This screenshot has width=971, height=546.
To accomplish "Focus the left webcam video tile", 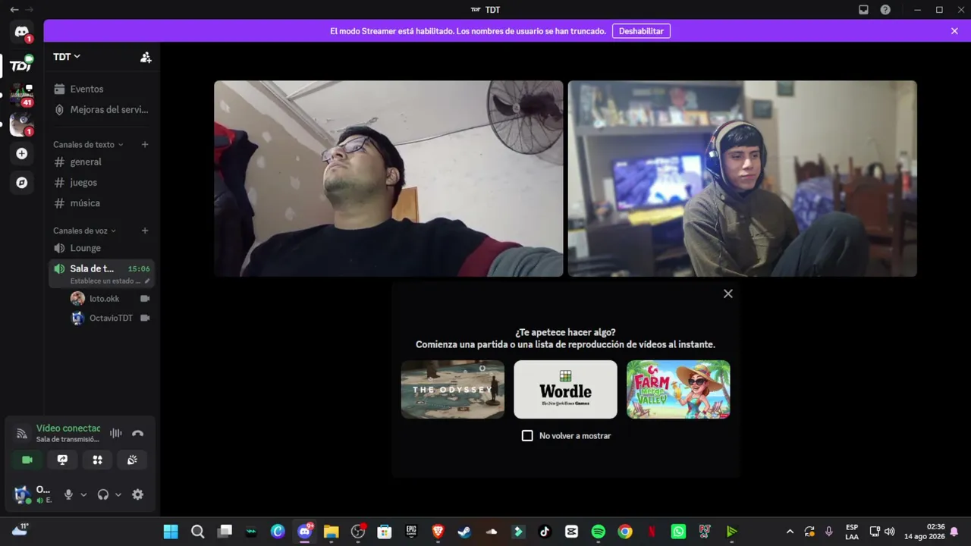I will (388, 178).
